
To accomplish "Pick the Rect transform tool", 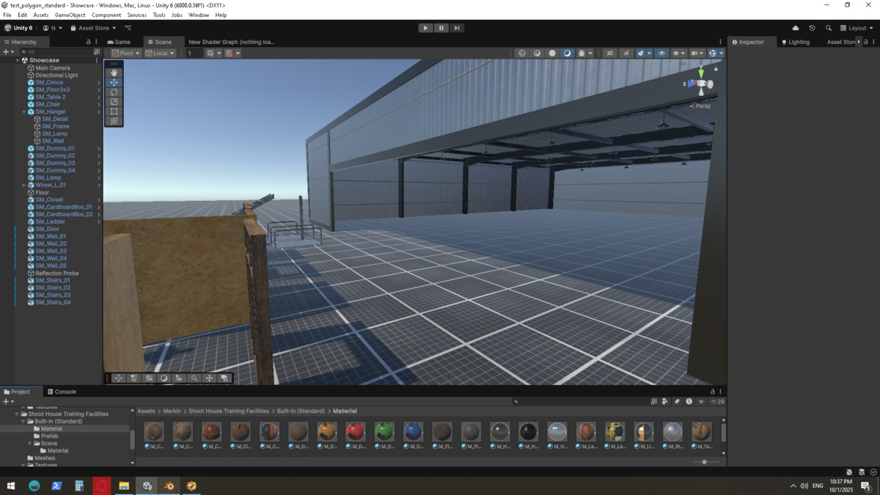I will pyautogui.click(x=114, y=111).
